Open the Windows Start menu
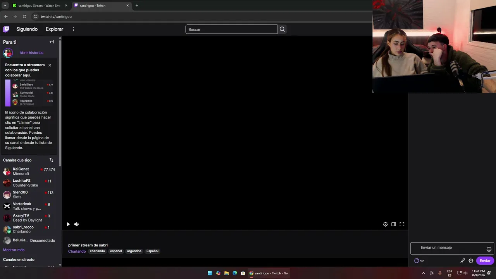496x279 pixels. click(x=210, y=273)
